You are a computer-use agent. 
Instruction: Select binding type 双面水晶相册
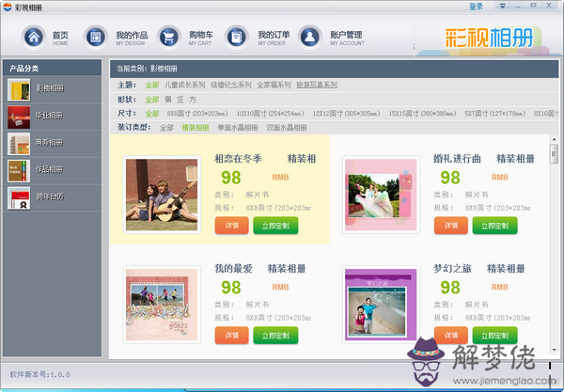click(287, 128)
